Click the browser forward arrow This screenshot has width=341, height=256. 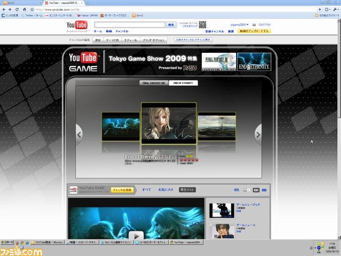10,10
